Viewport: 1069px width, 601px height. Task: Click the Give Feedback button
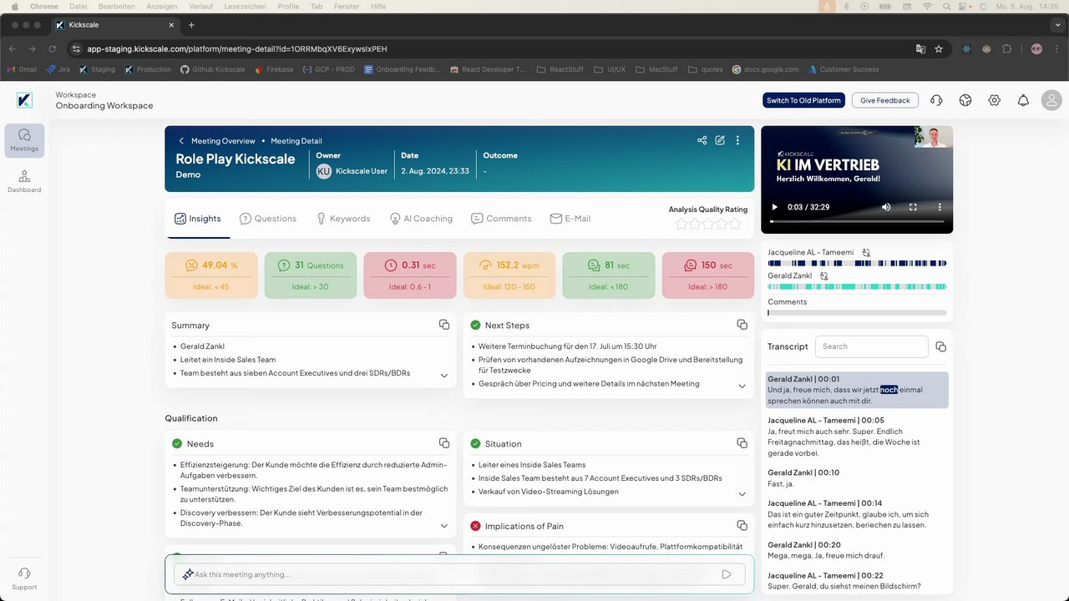tap(885, 100)
